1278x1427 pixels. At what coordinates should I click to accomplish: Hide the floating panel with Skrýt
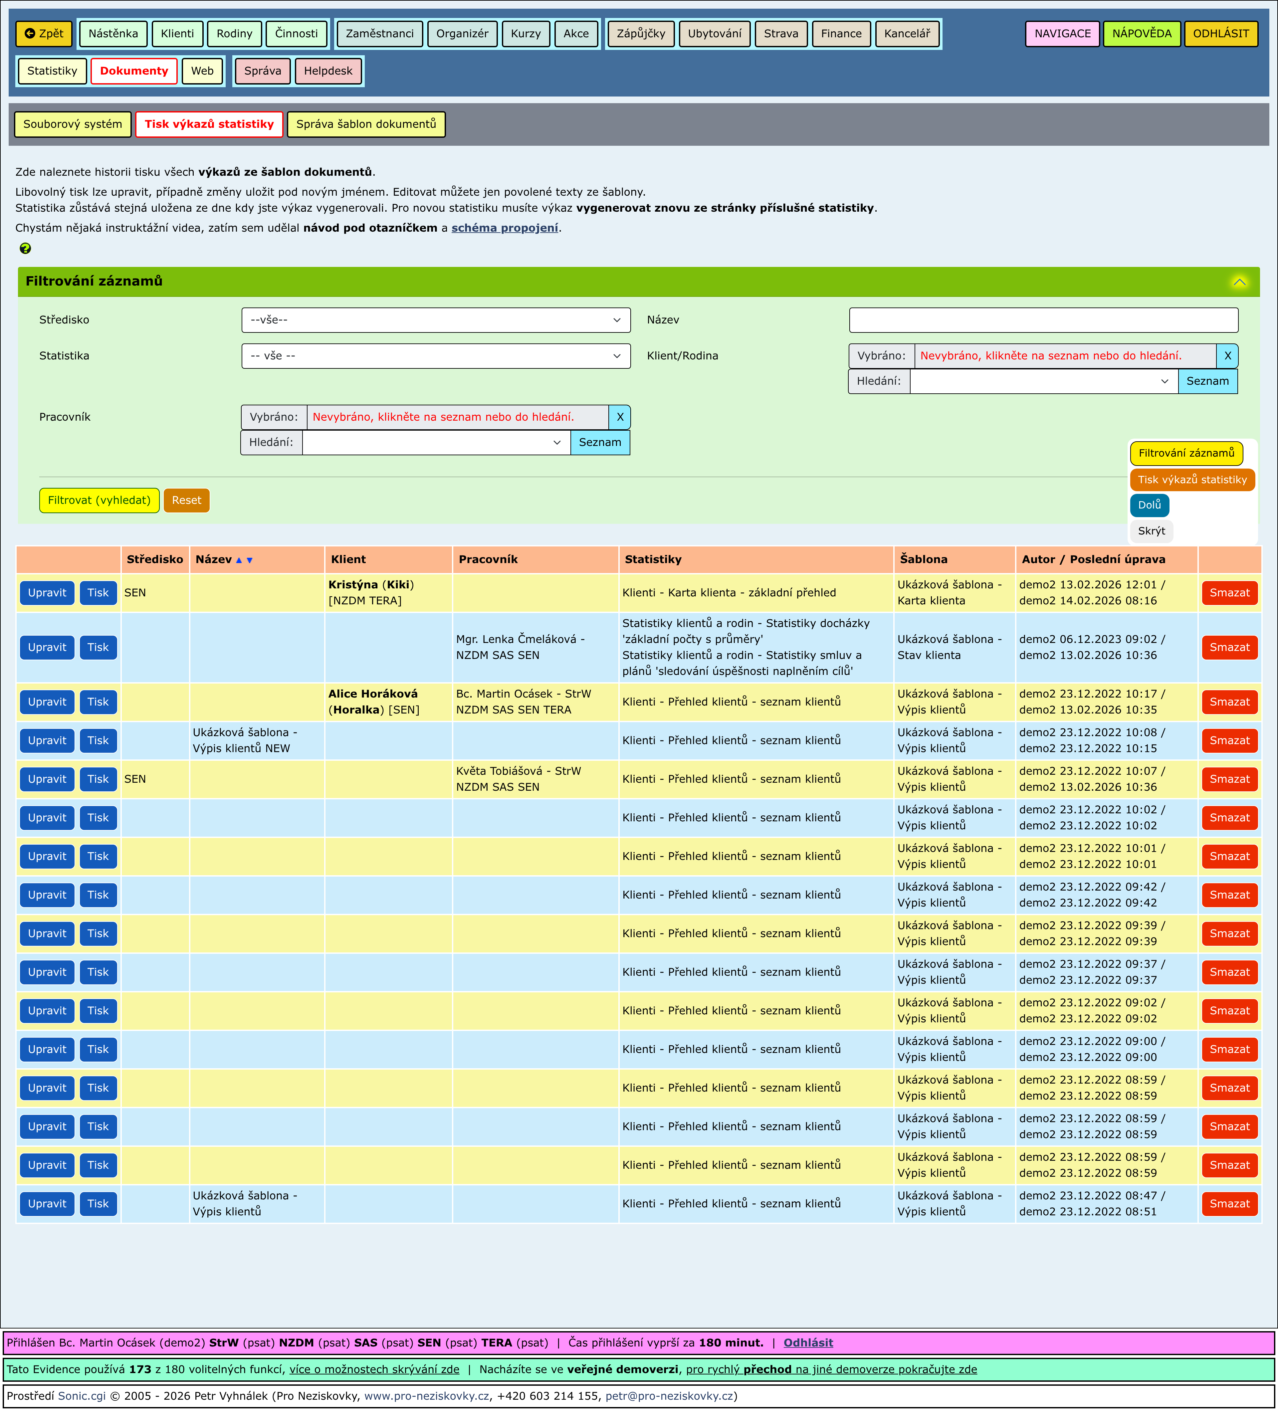click(x=1151, y=531)
